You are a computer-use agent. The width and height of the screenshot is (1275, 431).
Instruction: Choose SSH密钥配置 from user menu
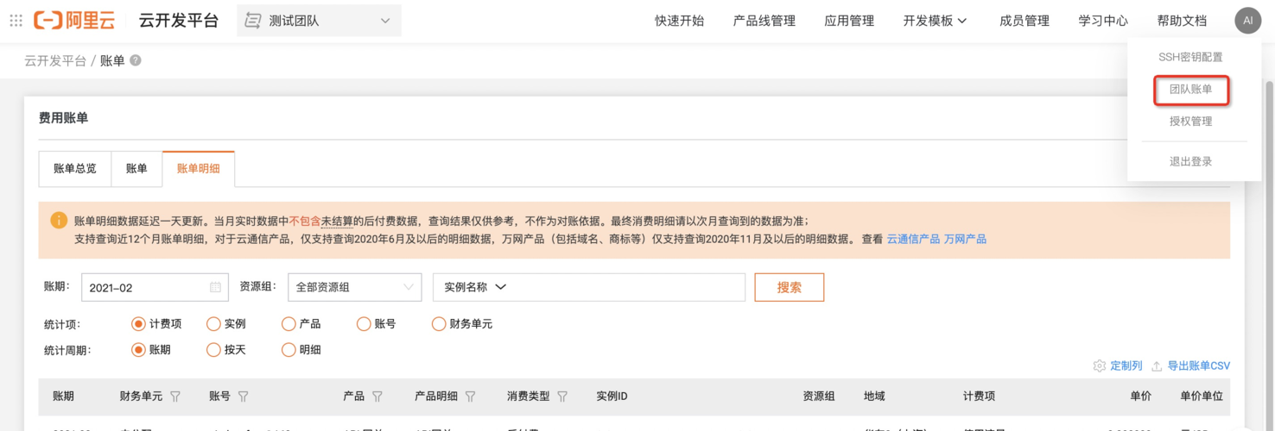(1190, 57)
